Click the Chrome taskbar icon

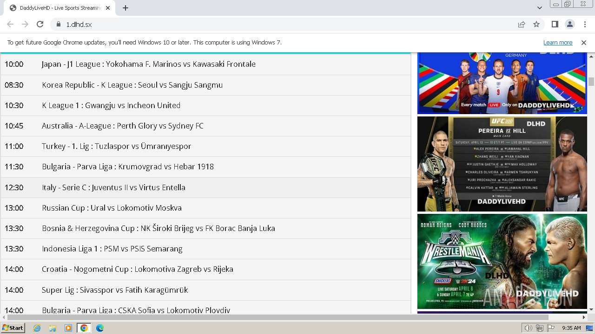pos(84,328)
